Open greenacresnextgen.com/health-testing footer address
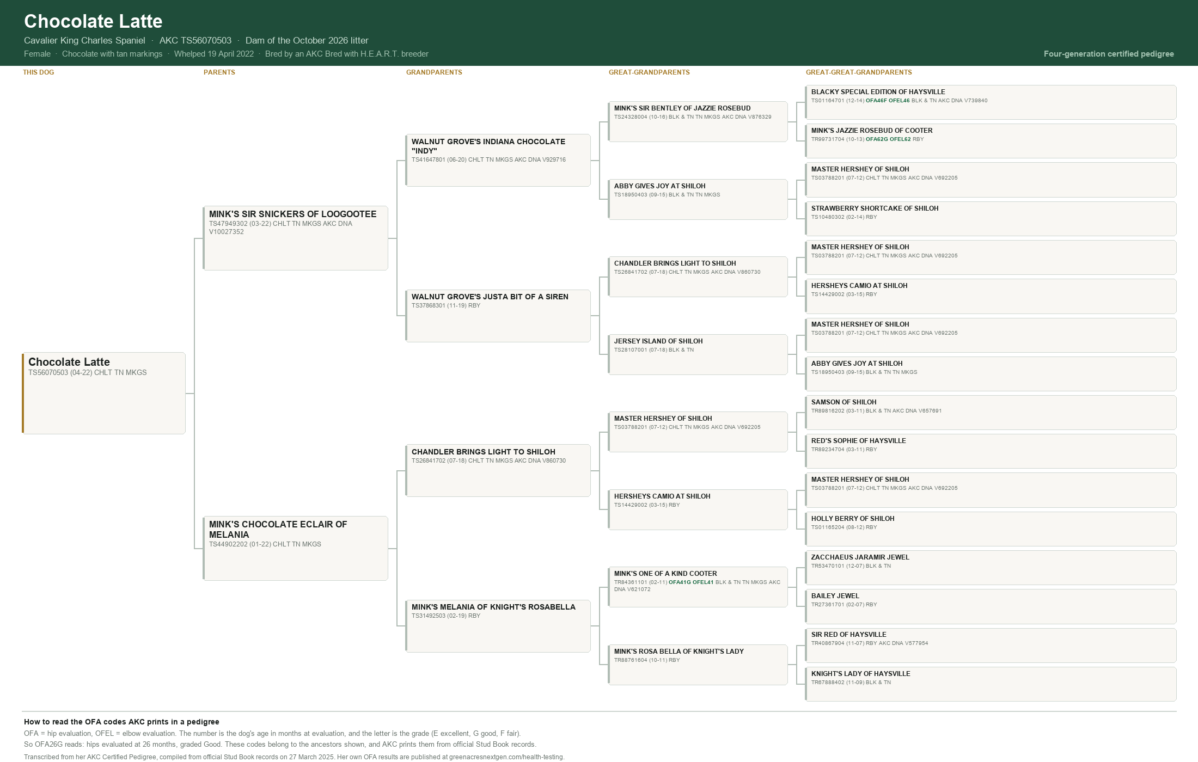The image size is (1198, 762). pos(506,757)
